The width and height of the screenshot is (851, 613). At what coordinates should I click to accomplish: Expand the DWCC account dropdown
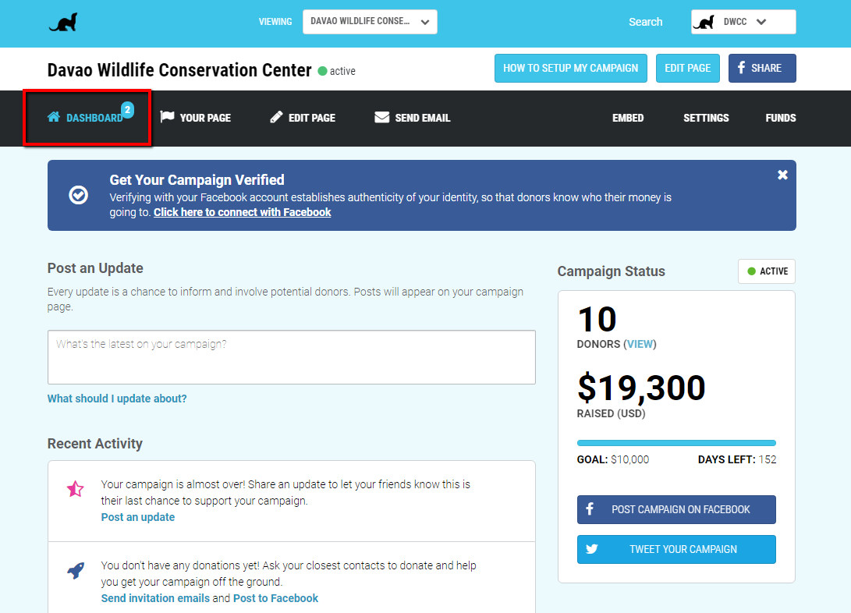[x=743, y=22]
